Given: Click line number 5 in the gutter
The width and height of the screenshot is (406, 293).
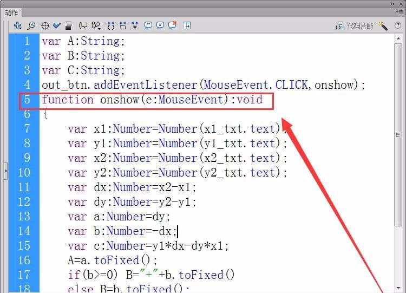Looking at the screenshot, I should (27, 100).
